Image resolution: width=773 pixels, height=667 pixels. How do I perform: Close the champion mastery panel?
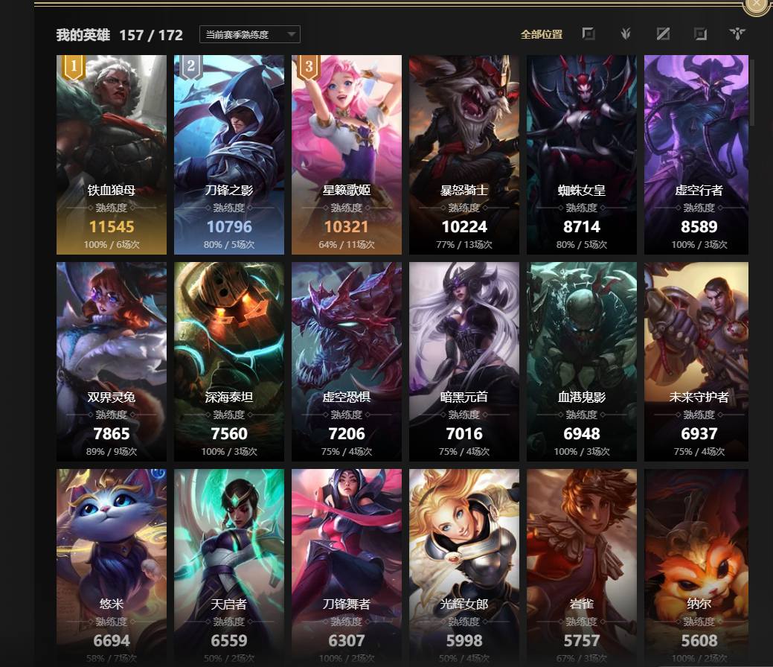click(757, 5)
